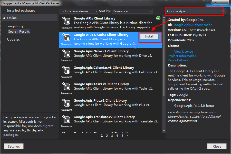Screen dimensions: 231x154
Task: Click the Google.Apis.Tasks.v1 package icon
Action: 66,86
